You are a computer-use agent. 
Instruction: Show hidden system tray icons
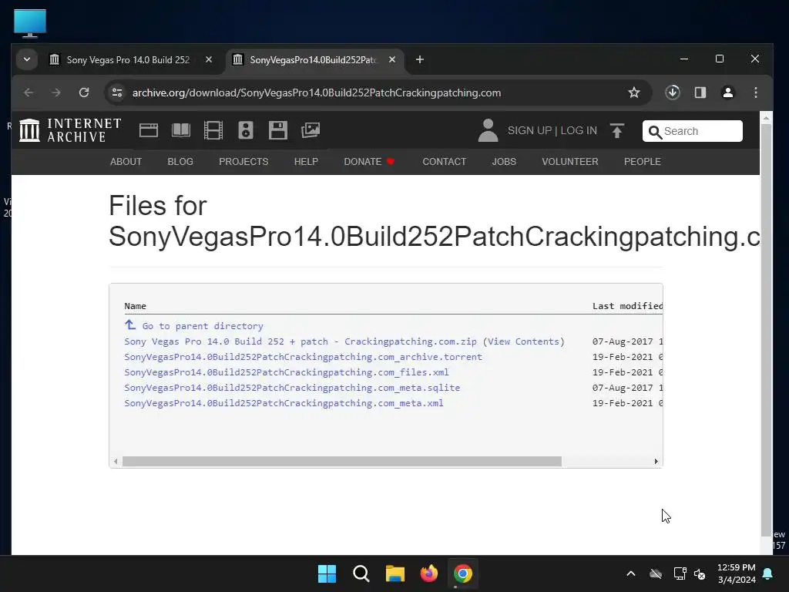tap(631, 573)
